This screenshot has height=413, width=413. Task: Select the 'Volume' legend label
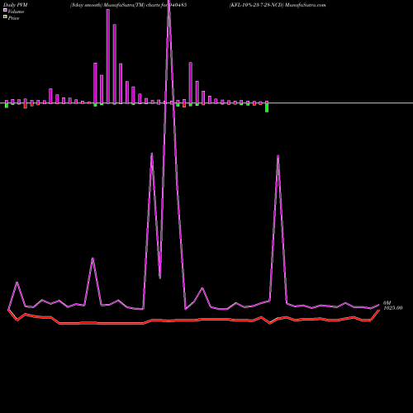tap(16, 12)
